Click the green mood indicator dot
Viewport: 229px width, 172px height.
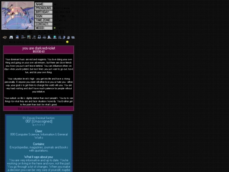[55, 28]
